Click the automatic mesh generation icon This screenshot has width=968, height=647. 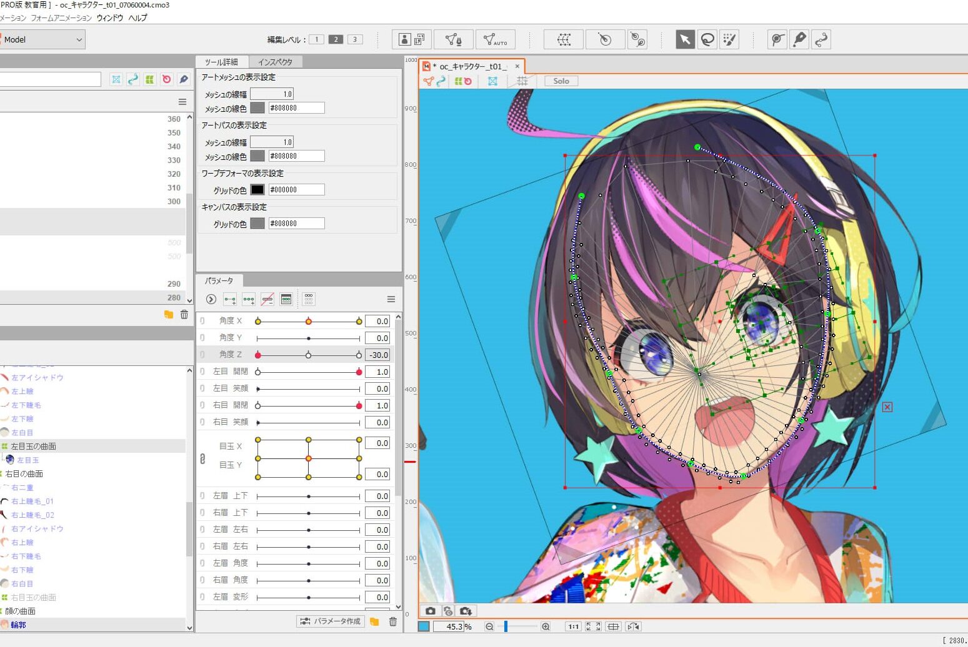[x=495, y=39]
